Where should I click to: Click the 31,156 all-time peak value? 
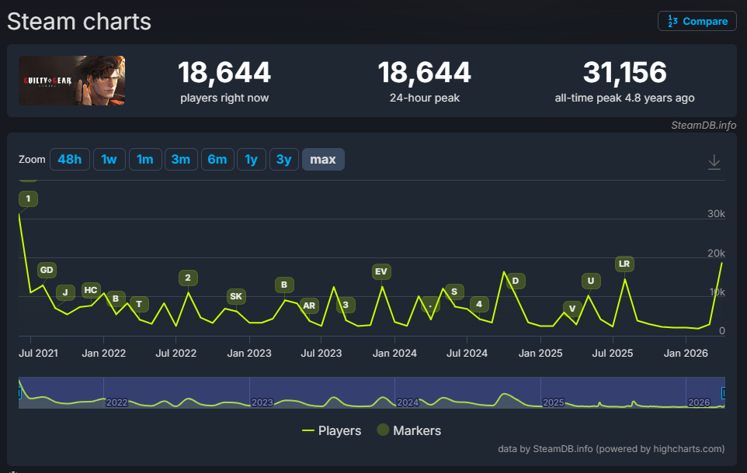click(624, 72)
